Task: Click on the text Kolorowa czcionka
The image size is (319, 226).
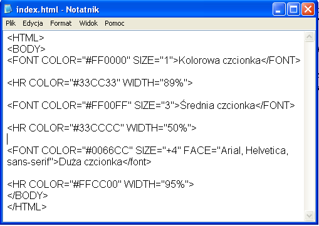Action: click(219, 61)
